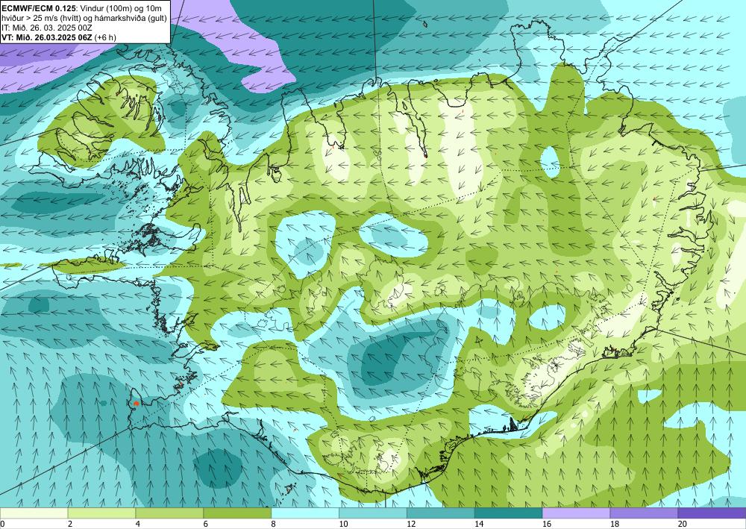Viewport: 746px width, 529px height.
Task: Click the legend scale label '20'
Action: click(683, 524)
